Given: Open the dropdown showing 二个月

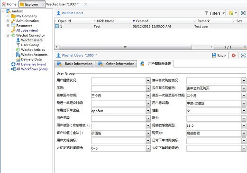Looking at the screenshot, I should click(244, 96).
